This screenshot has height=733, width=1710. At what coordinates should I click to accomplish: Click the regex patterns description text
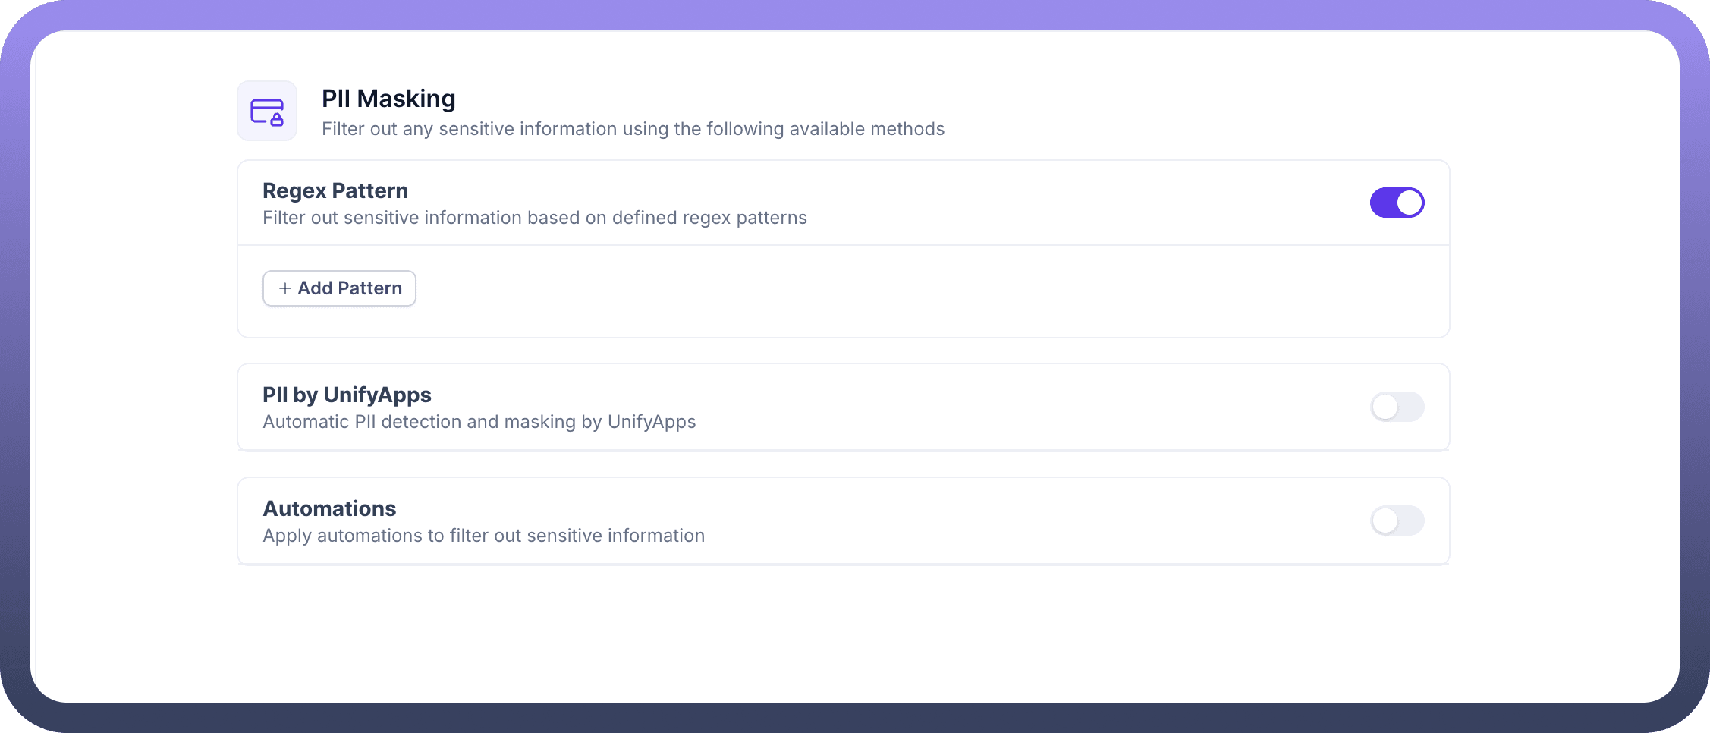534,218
